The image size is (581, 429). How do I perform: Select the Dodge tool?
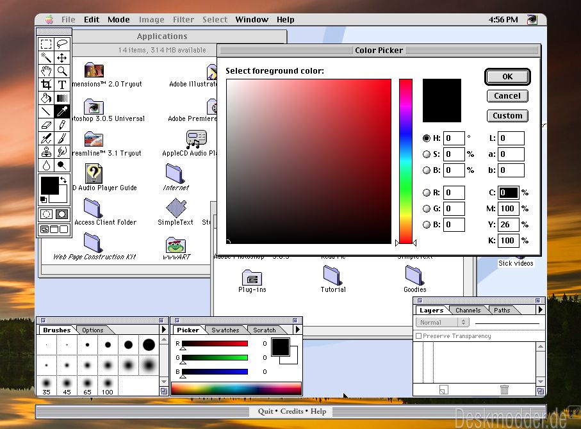(62, 165)
